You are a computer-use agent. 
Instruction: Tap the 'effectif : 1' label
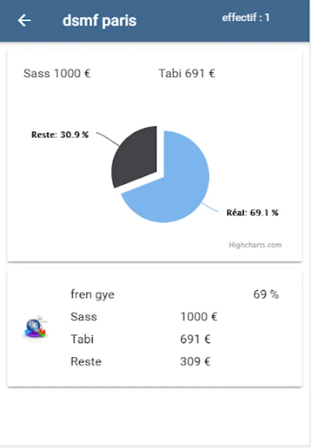pyautogui.click(x=246, y=18)
